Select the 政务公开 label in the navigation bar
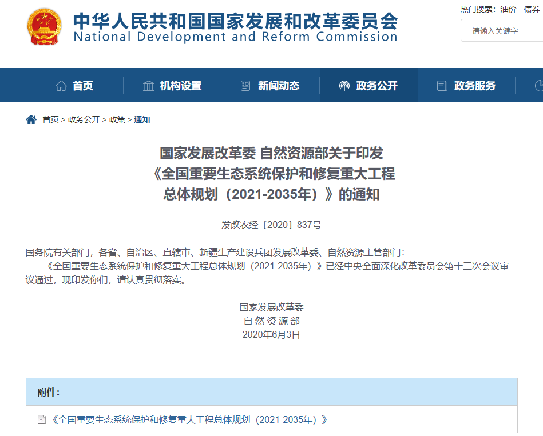543x436 pixels. [376, 86]
